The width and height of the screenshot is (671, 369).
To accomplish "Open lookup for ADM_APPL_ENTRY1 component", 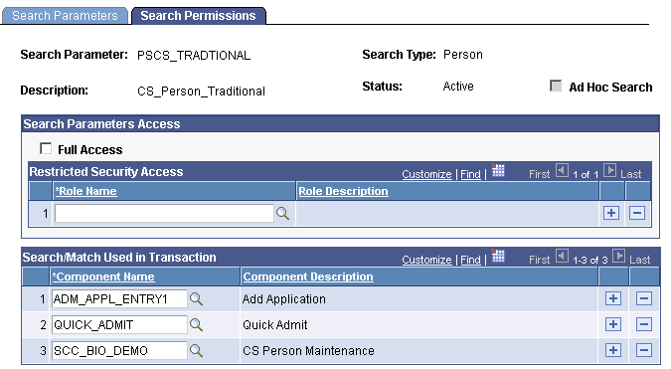I will pyautogui.click(x=196, y=298).
